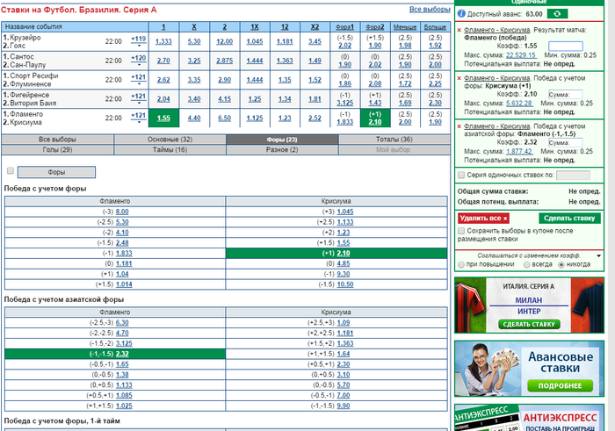The image size is (615, 431).
Task: Open Все выборы link at top
Action: click(x=430, y=9)
